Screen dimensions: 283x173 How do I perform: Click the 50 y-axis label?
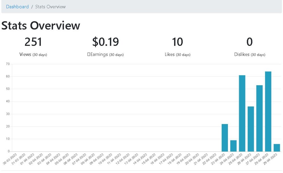8,89
